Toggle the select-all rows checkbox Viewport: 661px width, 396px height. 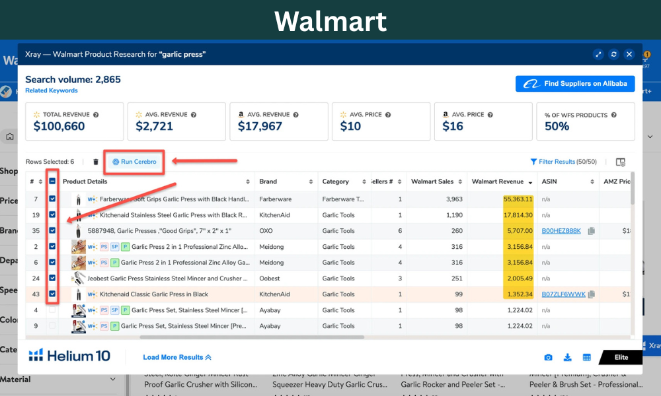[52, 181]
